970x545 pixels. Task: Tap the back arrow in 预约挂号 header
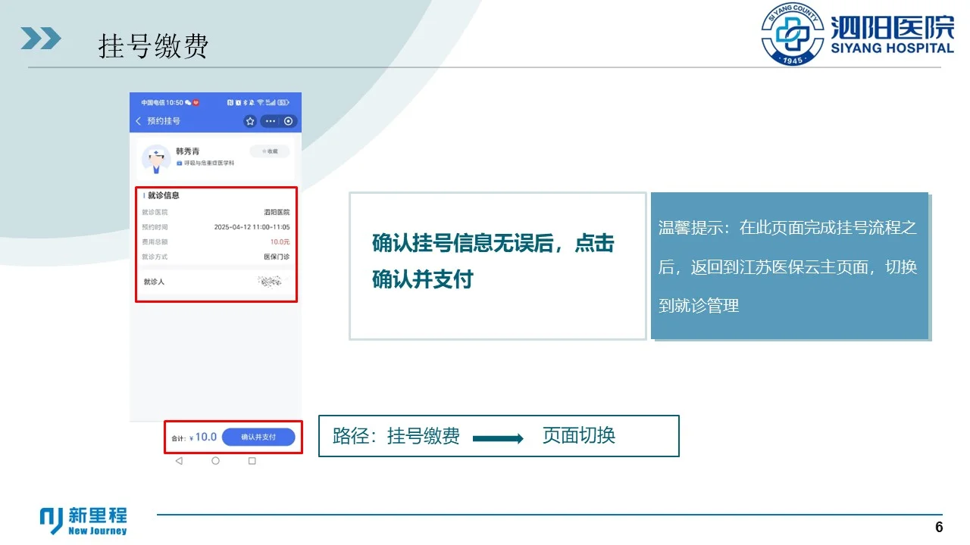click(138, 121)
